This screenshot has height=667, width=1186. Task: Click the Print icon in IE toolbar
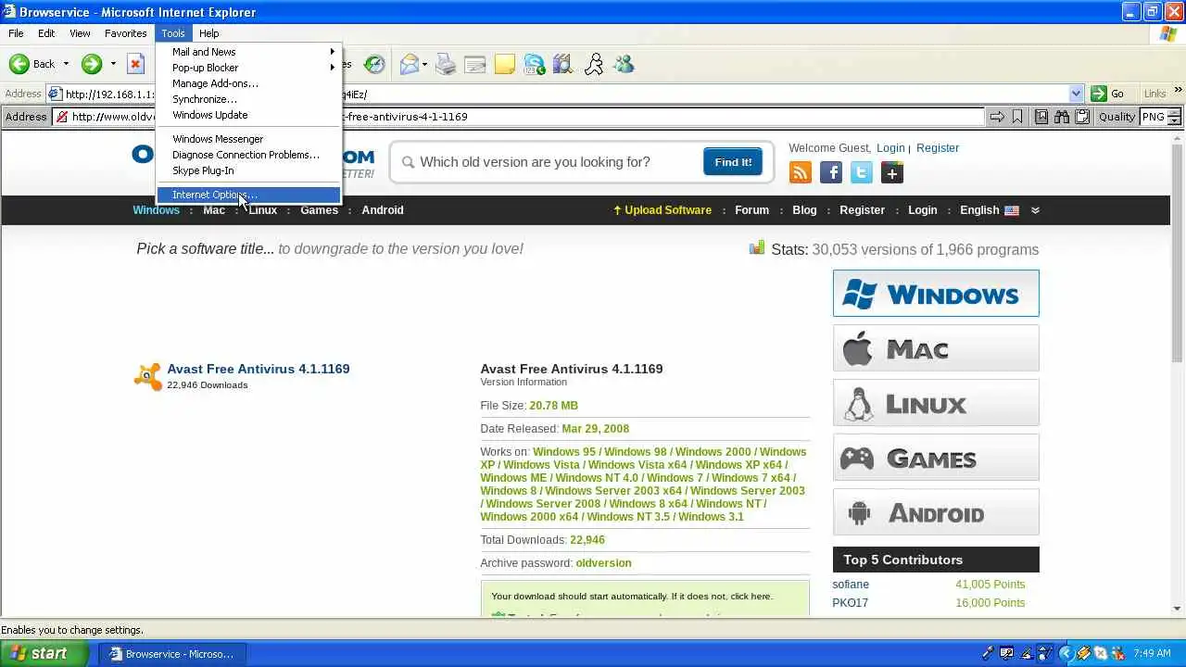pyautogui.click(x=446, y=64)
